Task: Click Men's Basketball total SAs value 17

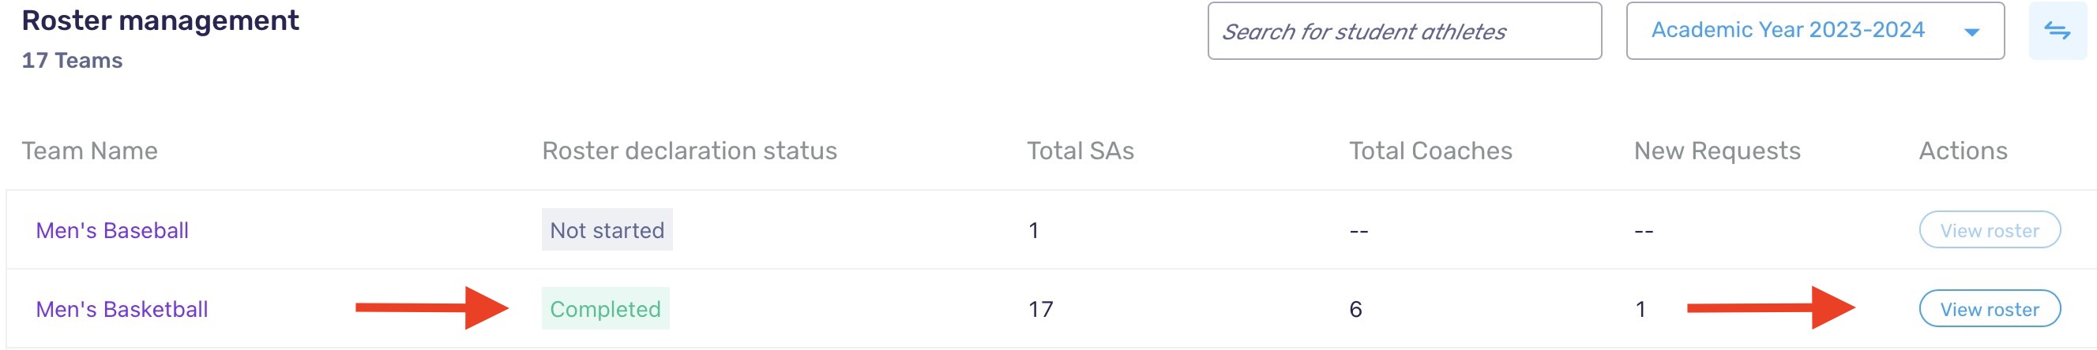Action: [x=1040, y=309]
